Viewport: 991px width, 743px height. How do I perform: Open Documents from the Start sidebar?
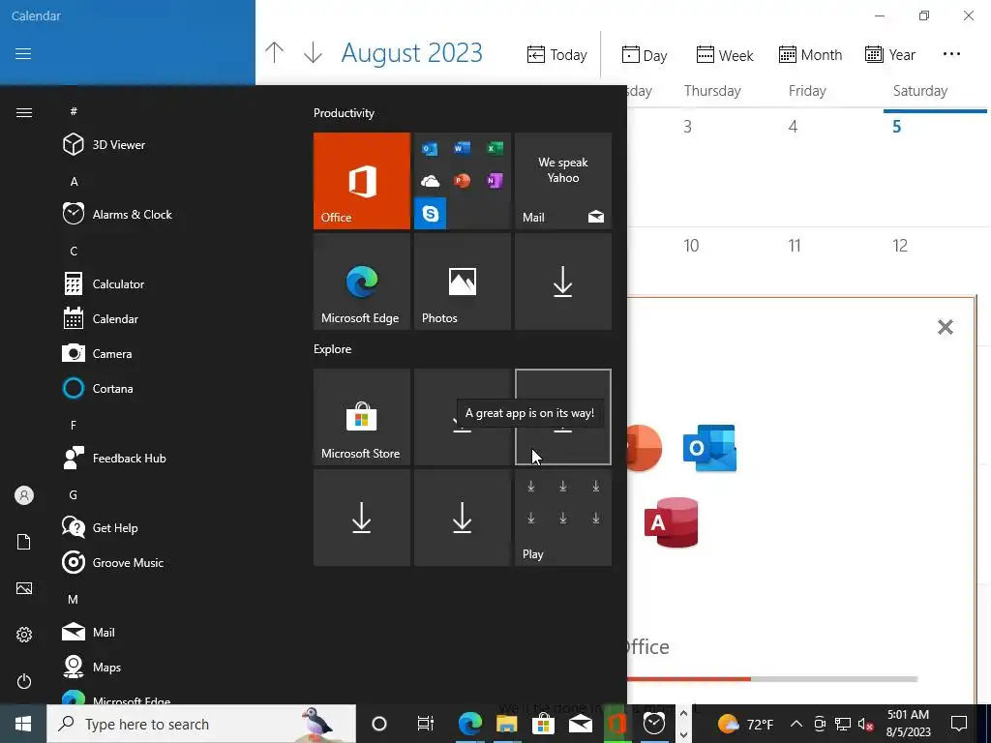tap(24, 542)
